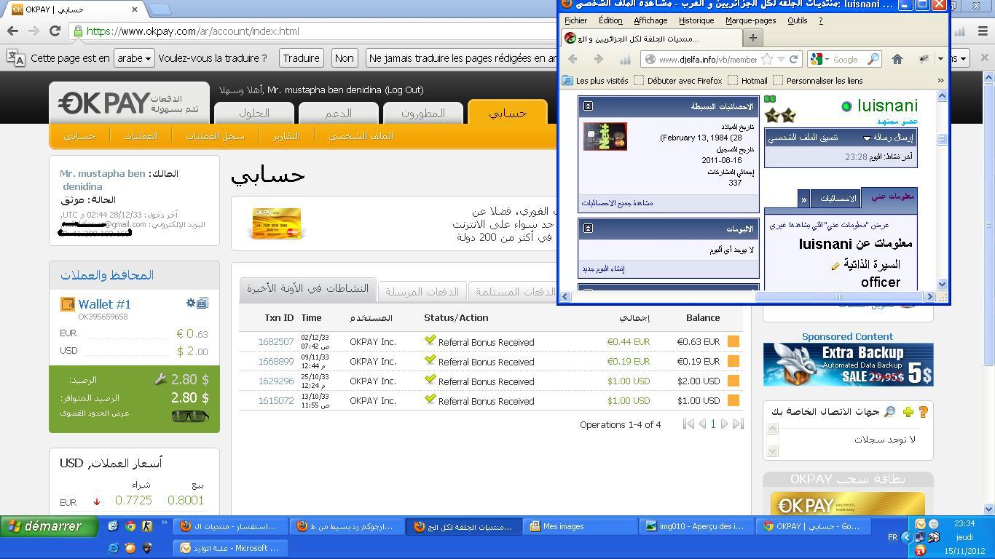The width and height of the screenshot is (995, 559).
Task: Click the OKPAY gold card image
Action: point(276,223)
